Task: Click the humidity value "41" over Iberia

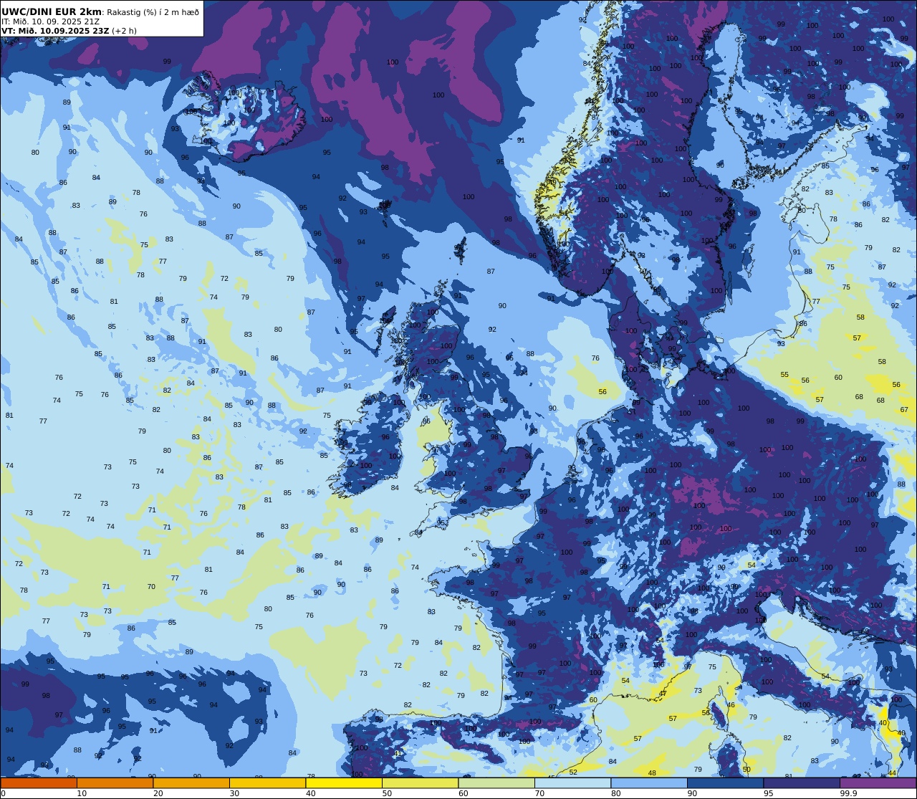Action: [x=398, y=754]
